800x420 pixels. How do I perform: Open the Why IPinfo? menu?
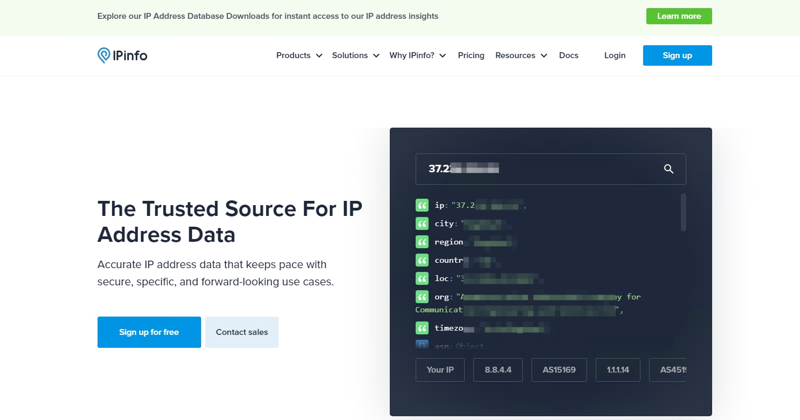[417, 55]
